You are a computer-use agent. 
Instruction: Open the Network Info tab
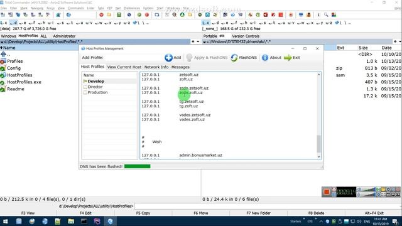(x=156, y=67)
